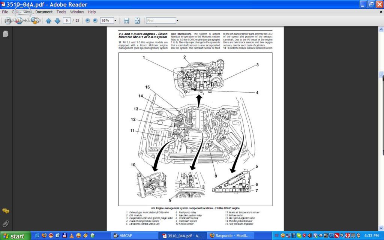Viewport: 384px width, 240px height.
Task: Click the figure caption 6.9 text
Action: (x=195, y=208)
